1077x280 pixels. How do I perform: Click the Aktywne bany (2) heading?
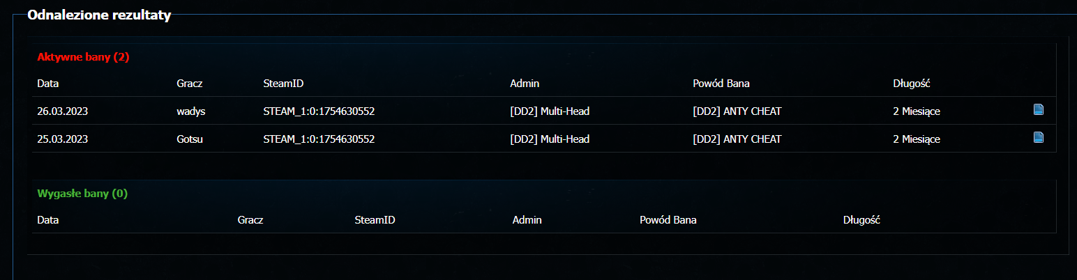[83, 57]
